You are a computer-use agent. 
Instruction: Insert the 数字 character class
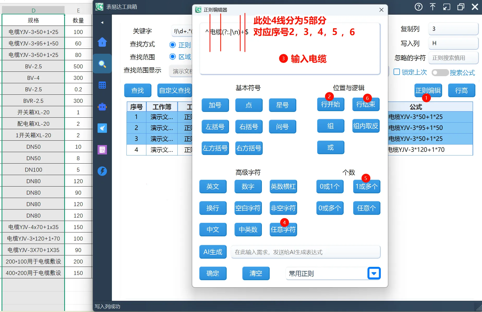[x=248, y=187]
